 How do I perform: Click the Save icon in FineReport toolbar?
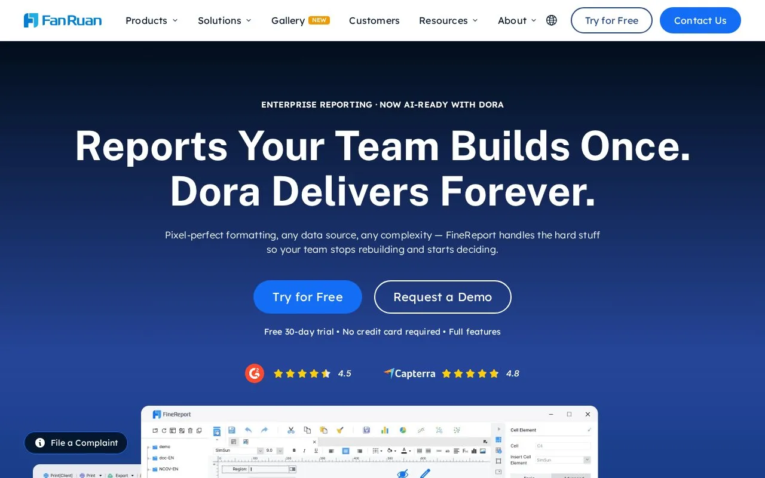coord(231,430)
